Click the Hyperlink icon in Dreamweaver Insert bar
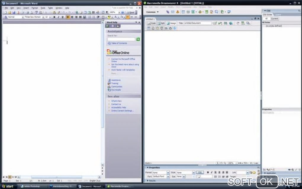Screen dimensions: 302x189 168,12
